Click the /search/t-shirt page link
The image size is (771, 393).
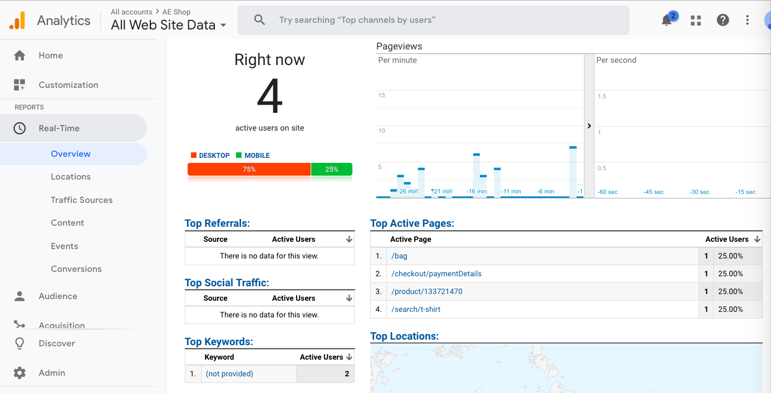[x=416, y=309]
